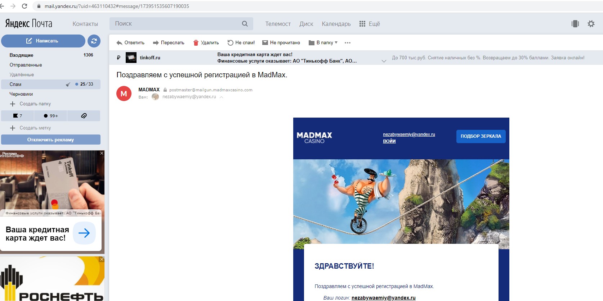Click the ruble icon in the ad line
The image size is (603, 301).
coord(119,58)
